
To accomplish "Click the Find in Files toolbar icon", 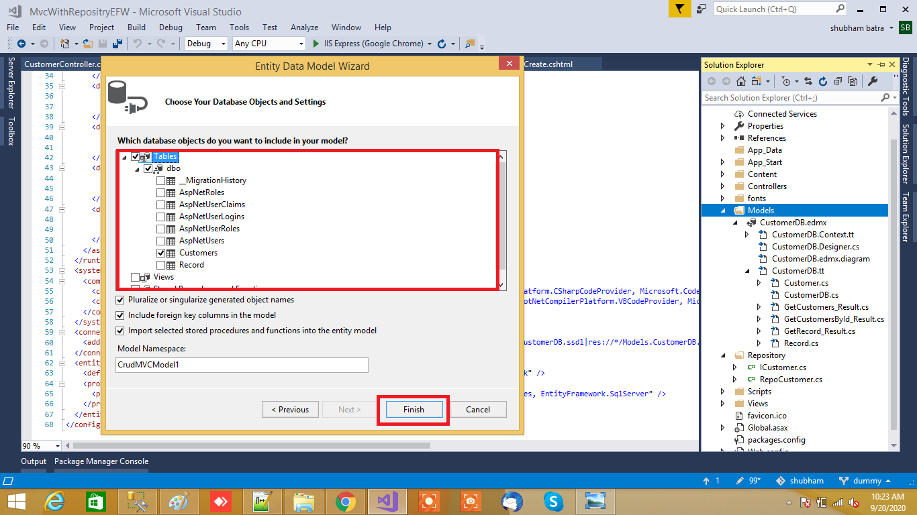I will click(469, 44).
